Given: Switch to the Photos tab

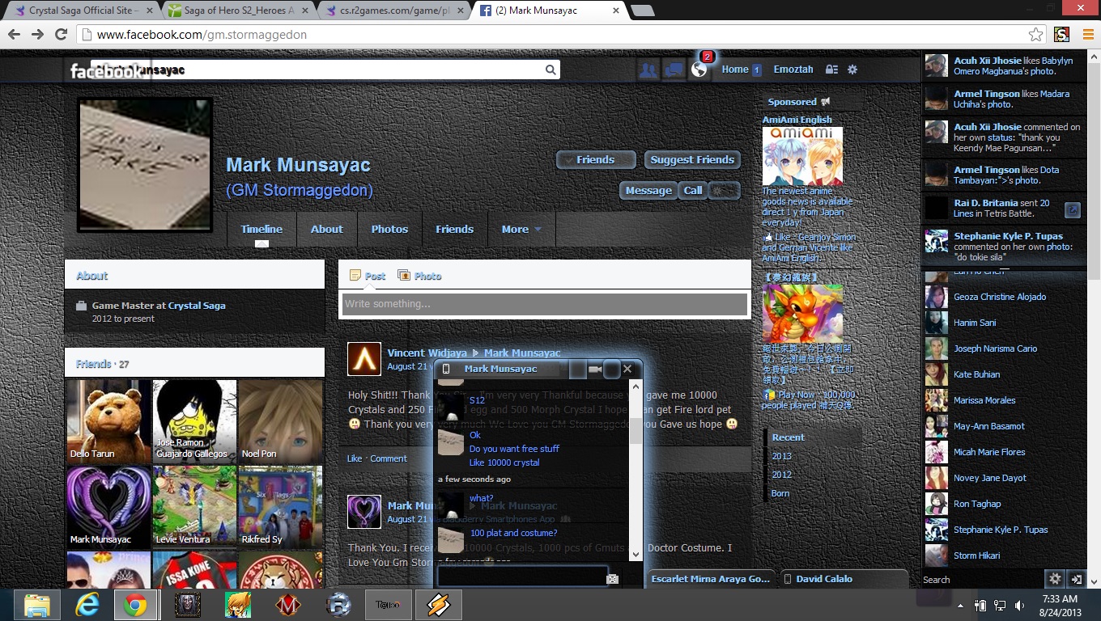Looking at the screenshot, I should [x=389, y=230].
